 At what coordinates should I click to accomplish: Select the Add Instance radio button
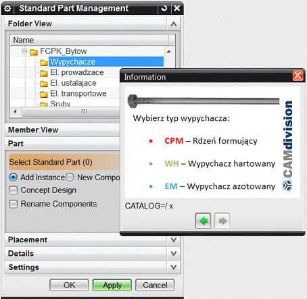(13, 178)
